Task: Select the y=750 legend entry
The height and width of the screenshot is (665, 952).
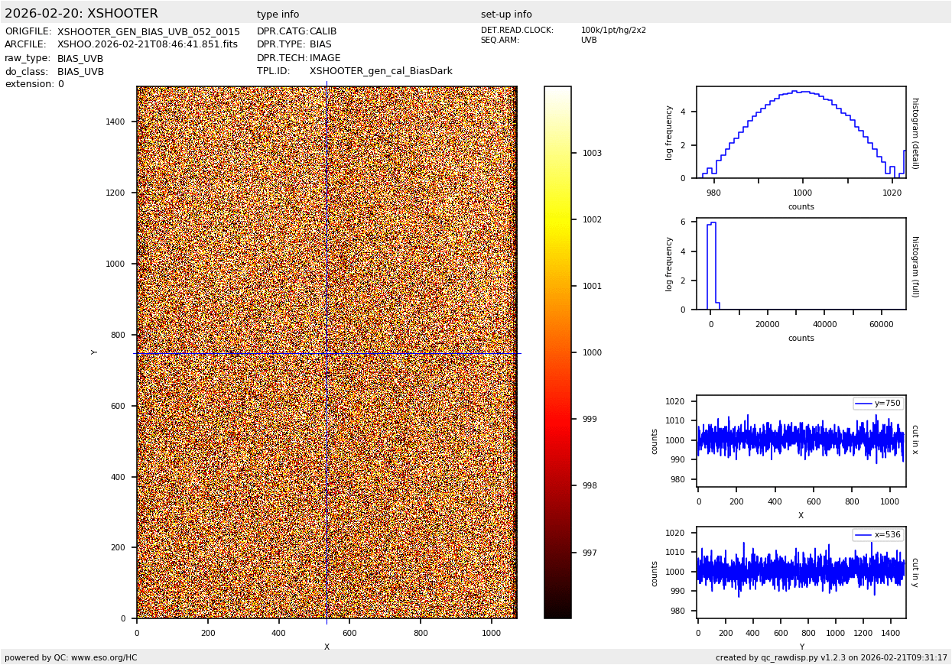Action: point(878,404)
